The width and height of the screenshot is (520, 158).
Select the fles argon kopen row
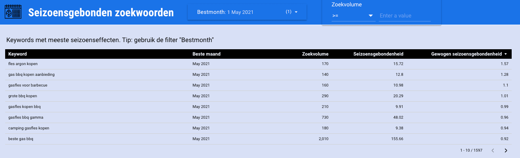coord(260,64)
